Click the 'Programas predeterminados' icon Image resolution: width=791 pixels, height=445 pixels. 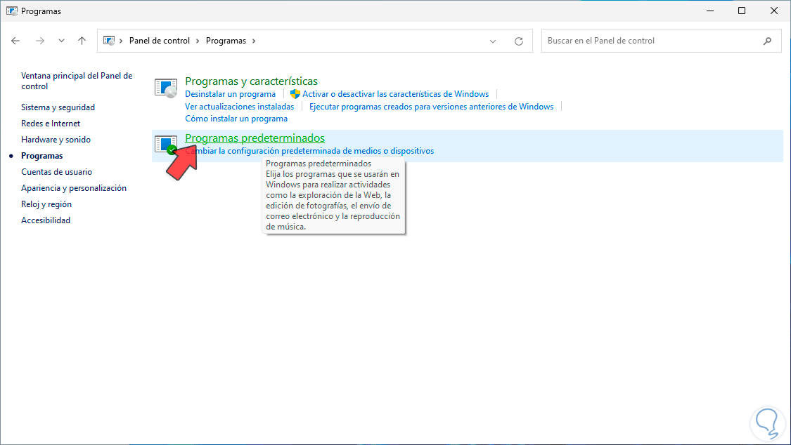coord(166,145)
